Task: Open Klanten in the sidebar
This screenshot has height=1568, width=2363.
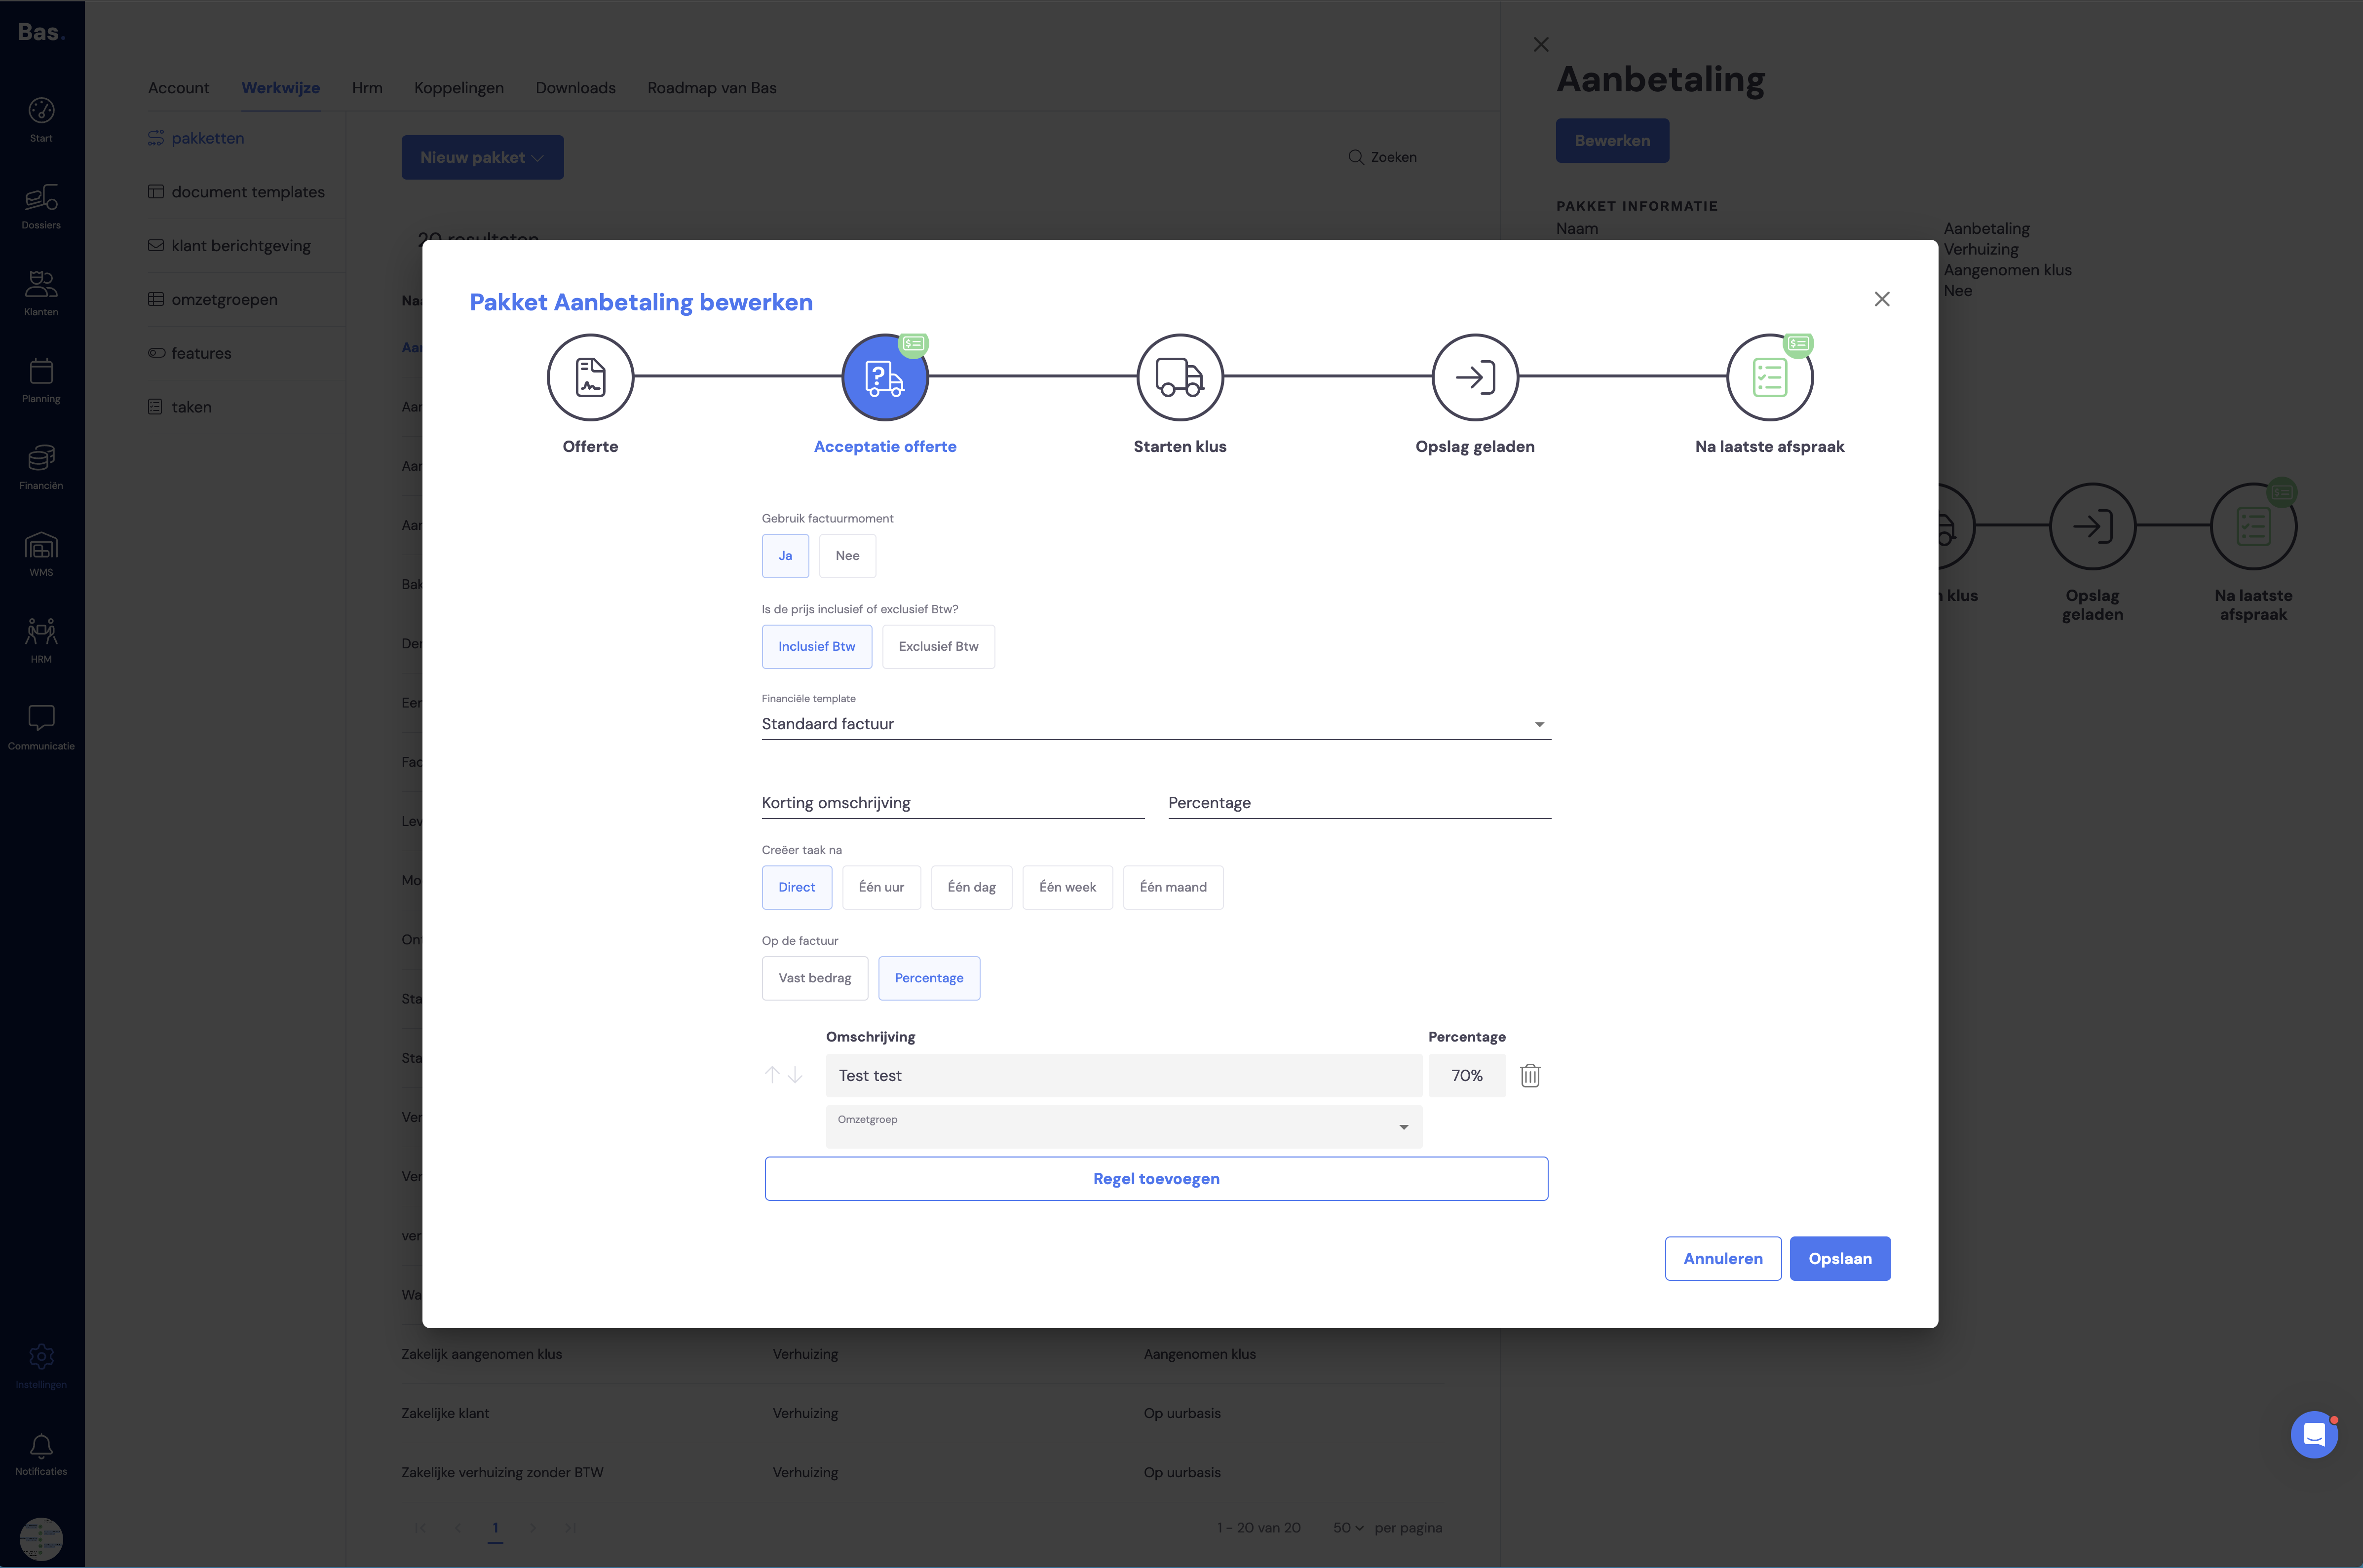Action: point(41,294)
